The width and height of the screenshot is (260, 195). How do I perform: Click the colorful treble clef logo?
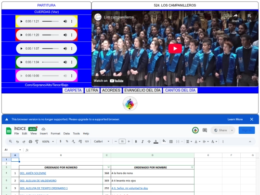coord(130,104)
